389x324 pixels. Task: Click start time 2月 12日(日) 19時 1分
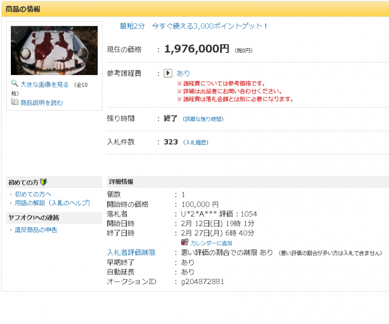(218, 224)
